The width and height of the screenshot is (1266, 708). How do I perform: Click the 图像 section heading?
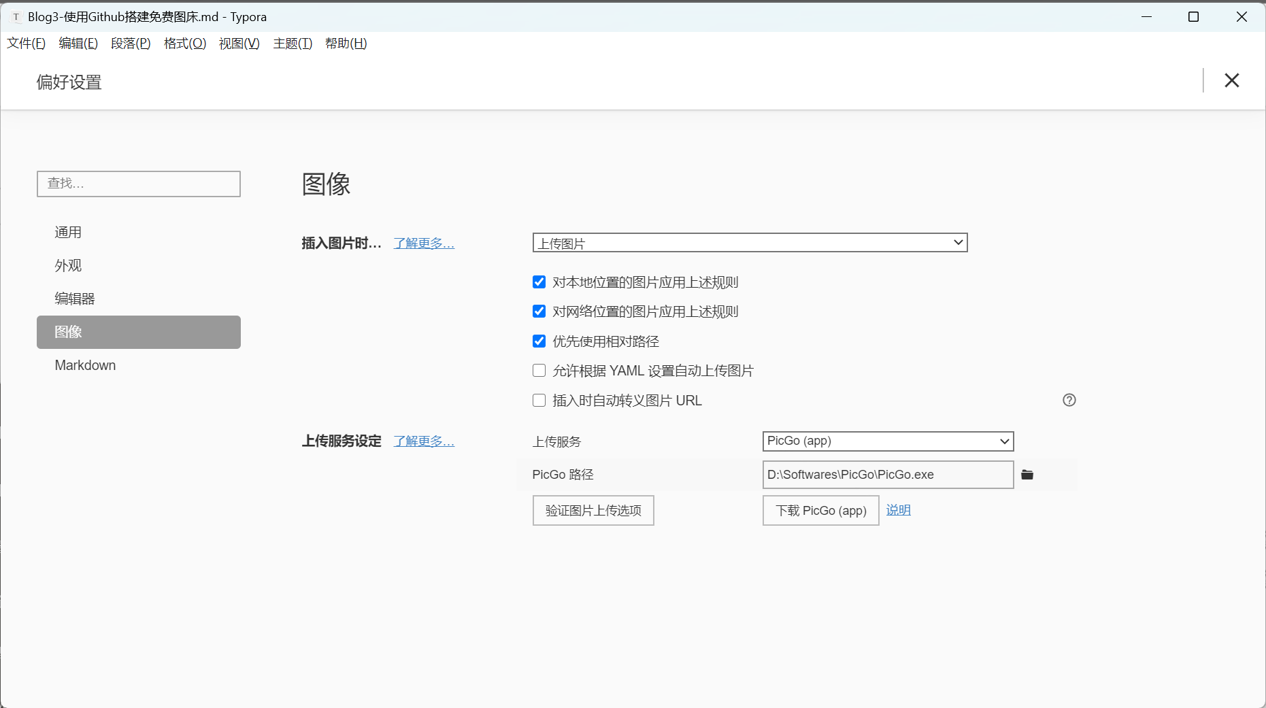(x=326, y=184)
